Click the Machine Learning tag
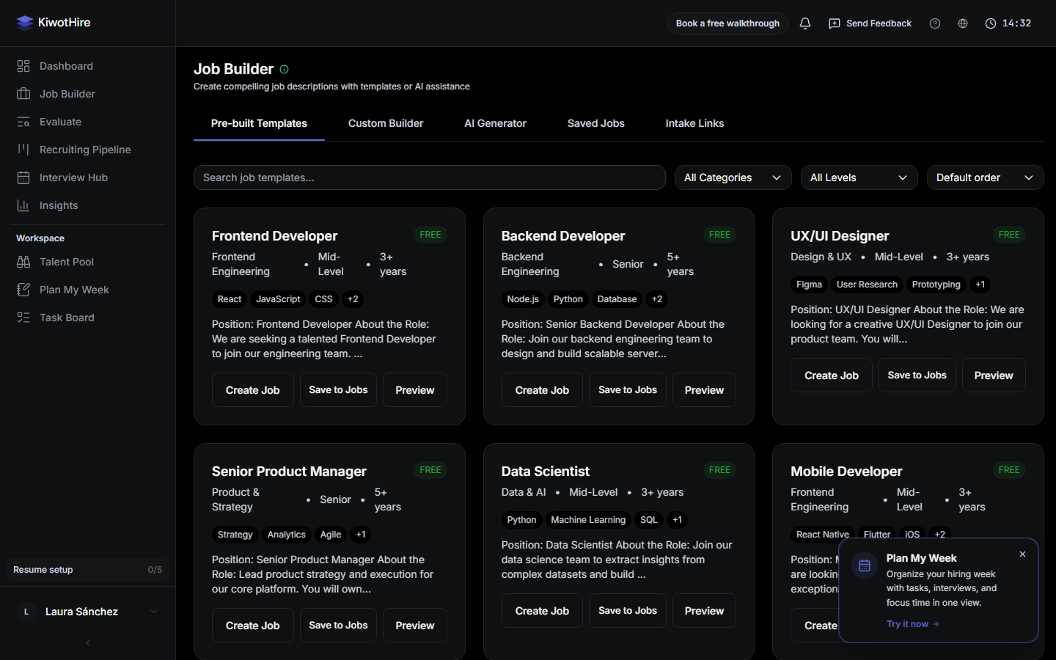 [x=588, y=520]
